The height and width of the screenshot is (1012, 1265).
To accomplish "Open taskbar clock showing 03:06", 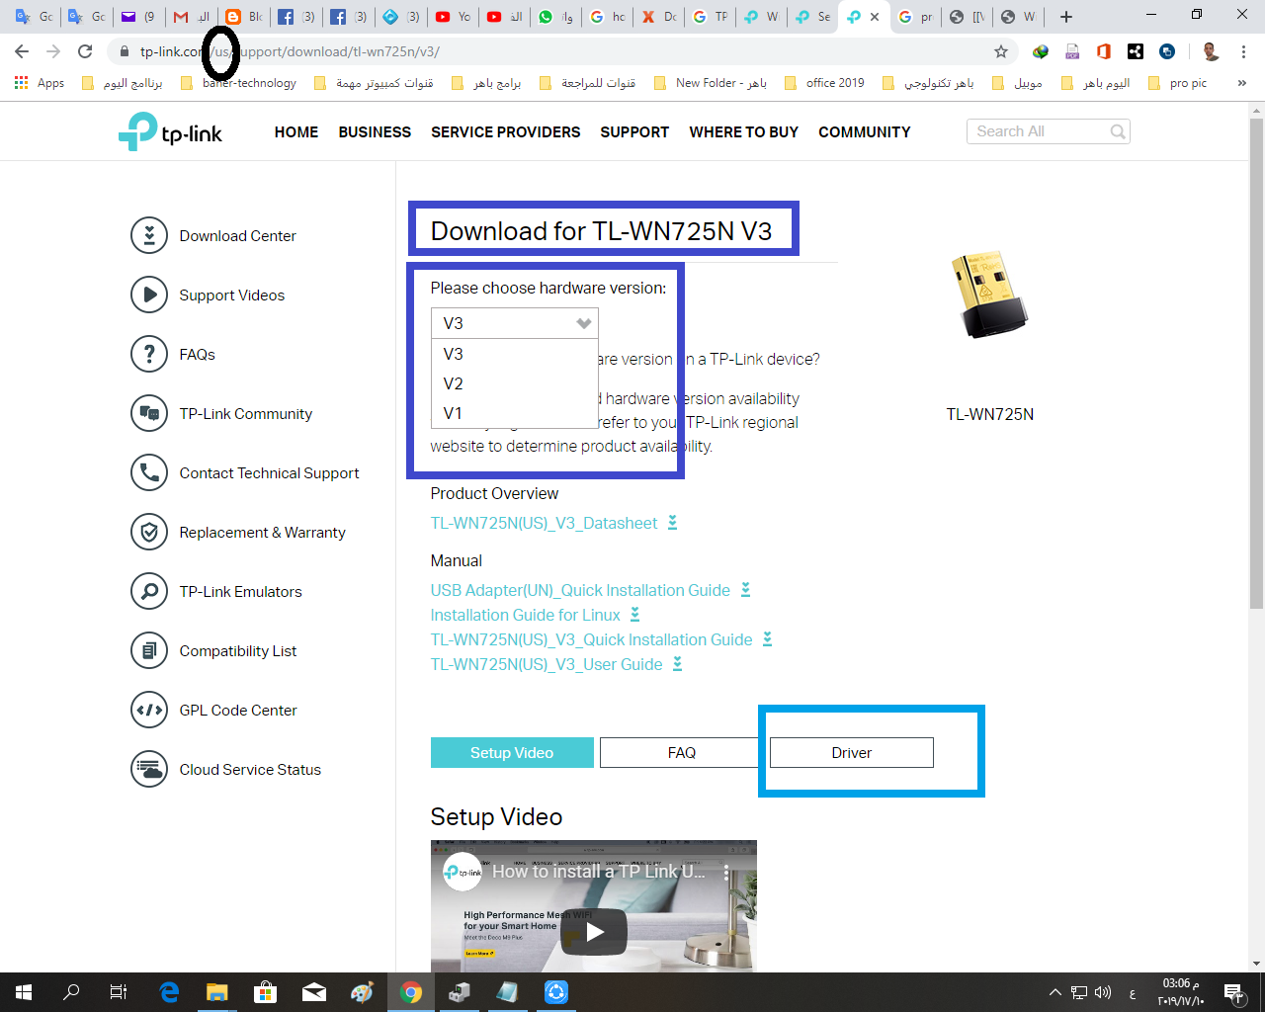I will (x=1180, y=992).
